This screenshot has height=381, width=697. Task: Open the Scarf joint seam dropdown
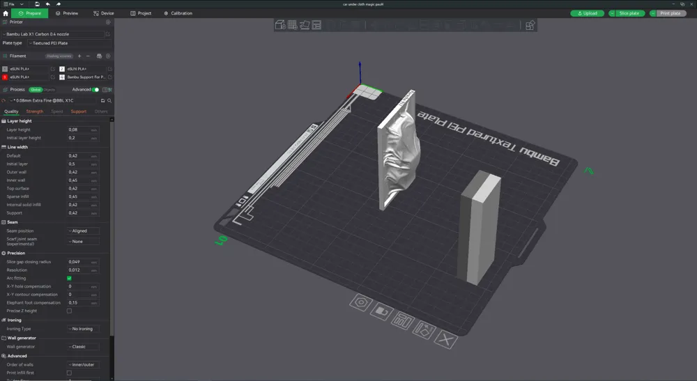click(x=83, y=242)
